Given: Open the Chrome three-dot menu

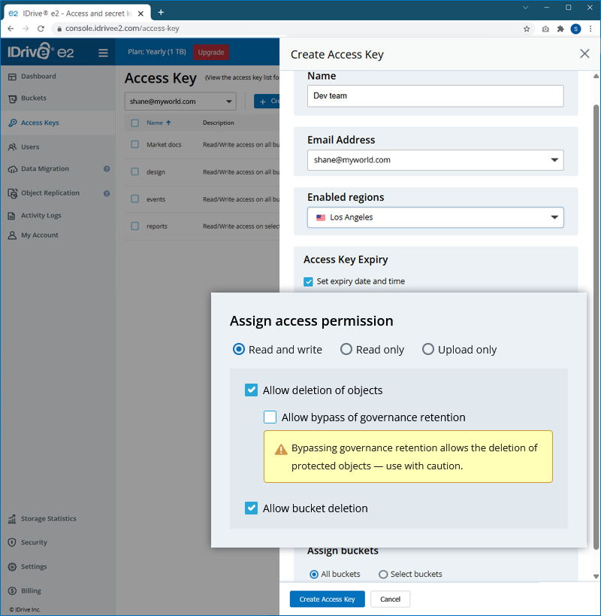Looking at the screenshot, I should point(590,29).
